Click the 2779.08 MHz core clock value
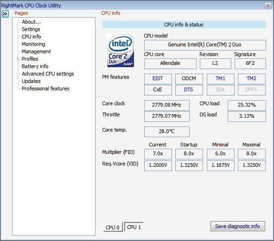 [167, 105]
